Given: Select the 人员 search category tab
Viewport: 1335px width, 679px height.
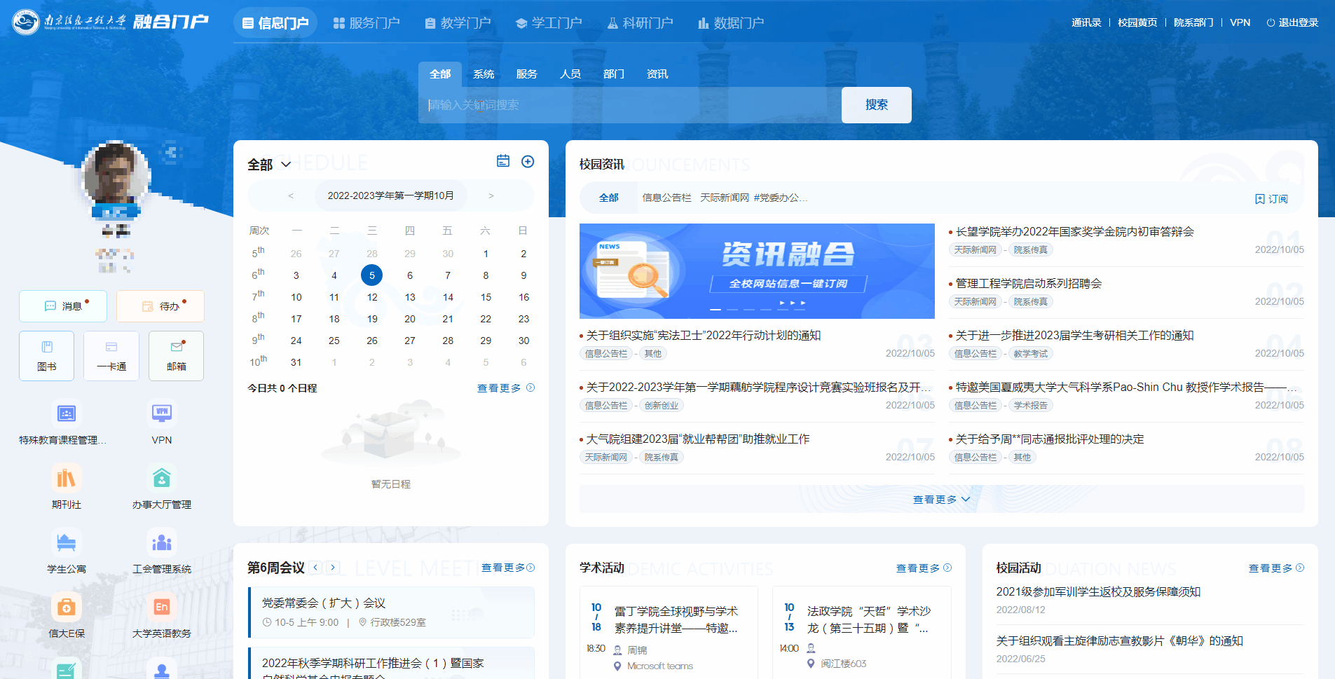Looking at the screenshot, I should pyautogui.click(x=570, y=74).
